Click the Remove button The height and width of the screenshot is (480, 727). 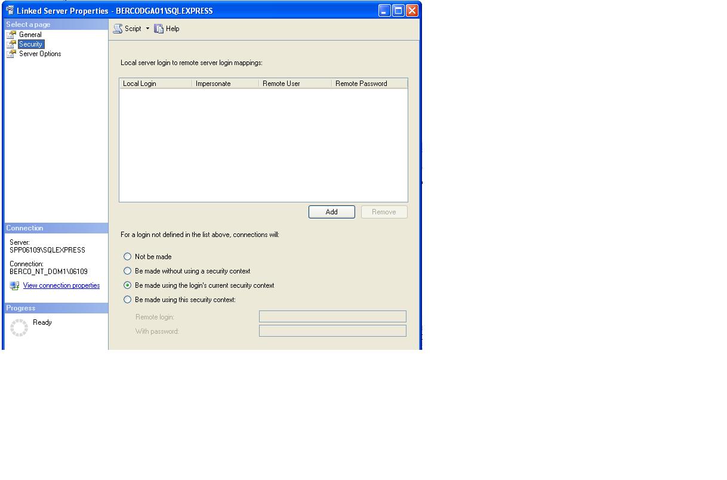pyautogui.click(x=384, y=212)
